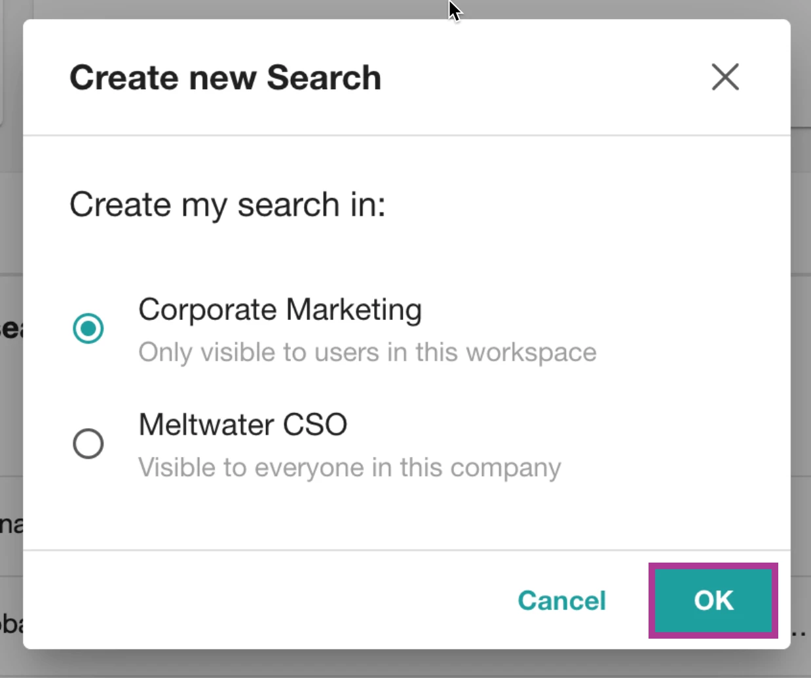The height and width of the screenshot is (678, 811).
Task: Choose the Meltwater CSO radio button
Action: 88,444
